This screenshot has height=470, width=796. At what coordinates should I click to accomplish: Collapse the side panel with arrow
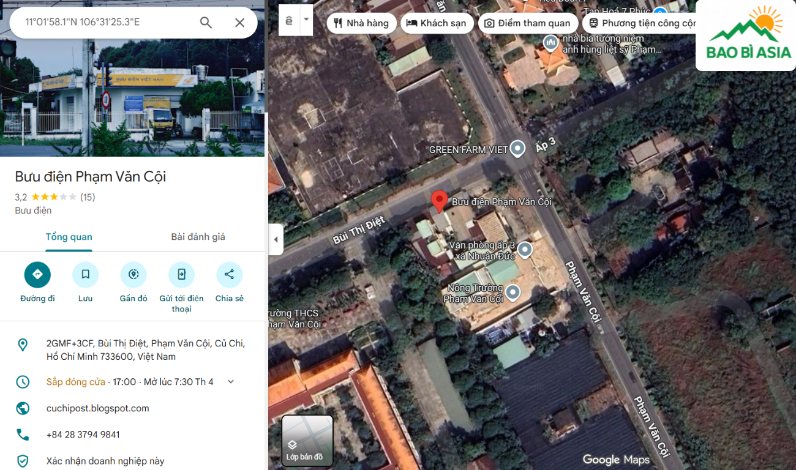pos(276,239)
